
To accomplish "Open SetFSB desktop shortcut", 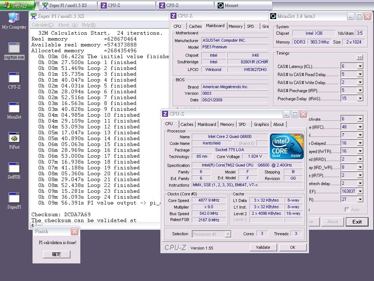I will 14,171.
